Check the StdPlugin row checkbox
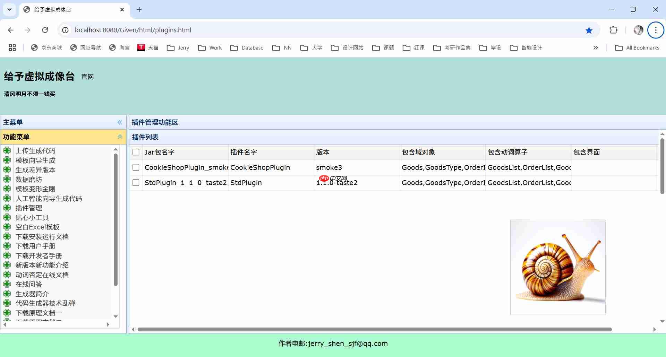 click(136, 182)
